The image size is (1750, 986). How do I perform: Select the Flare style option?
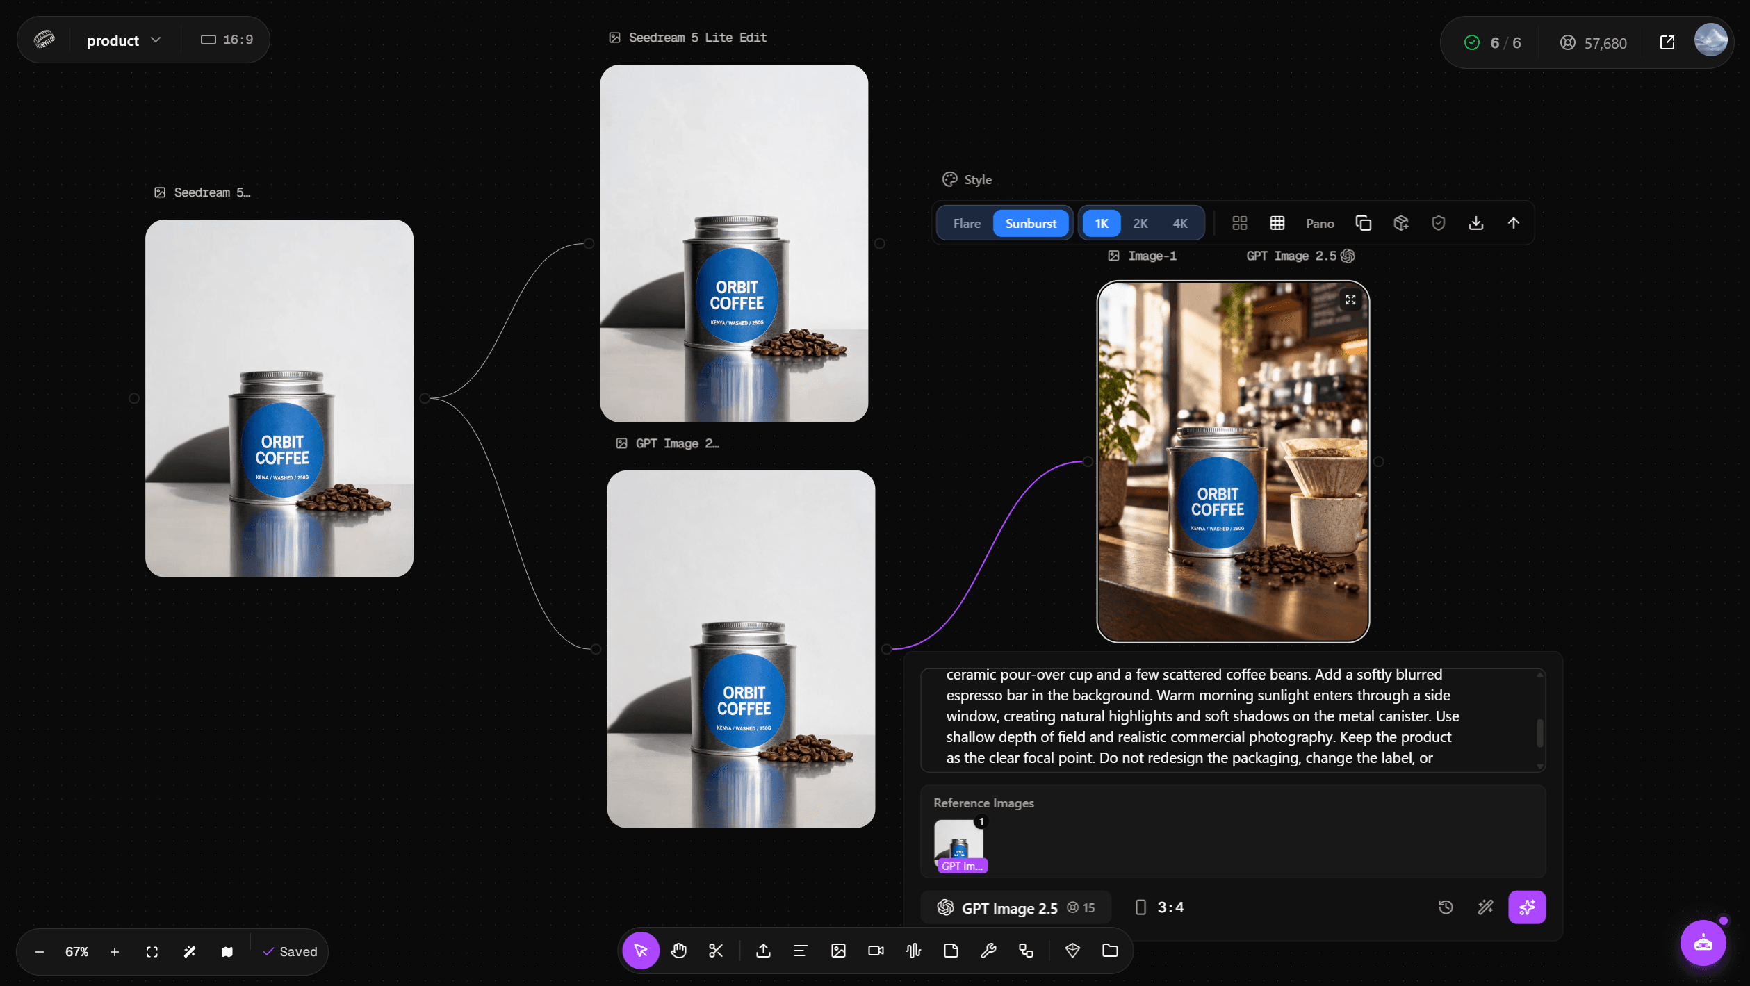coord(967,223)
